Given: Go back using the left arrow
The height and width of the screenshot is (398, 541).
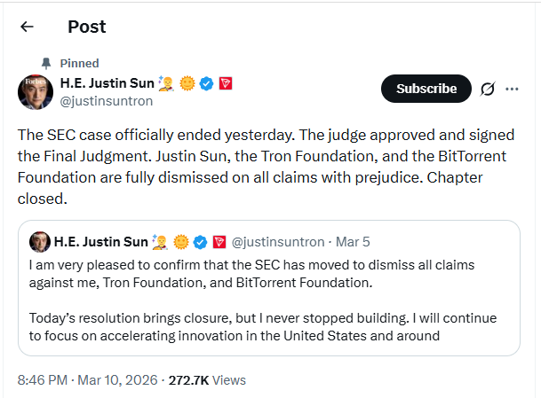Looking at the screenshot, I should [27, 27].
